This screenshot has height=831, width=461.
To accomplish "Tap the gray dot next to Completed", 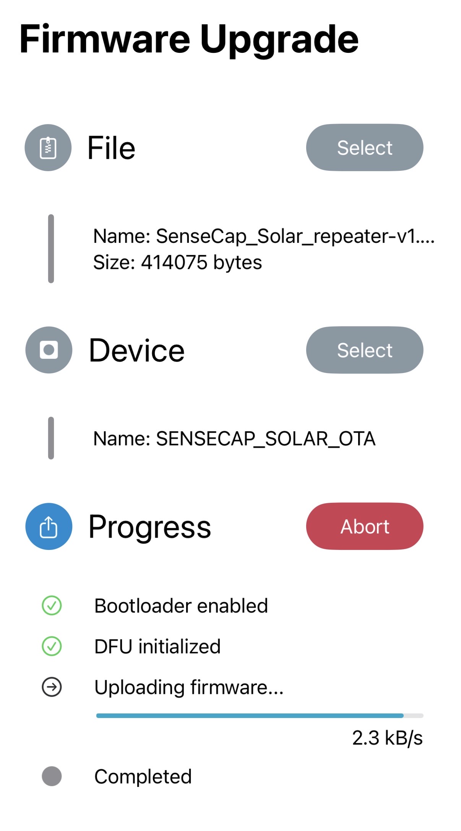I will [52, 776].
